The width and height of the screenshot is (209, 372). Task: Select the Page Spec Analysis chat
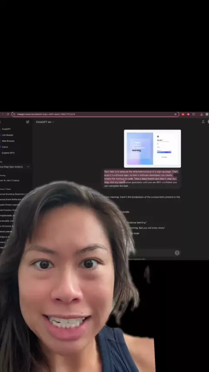point(11,167)
